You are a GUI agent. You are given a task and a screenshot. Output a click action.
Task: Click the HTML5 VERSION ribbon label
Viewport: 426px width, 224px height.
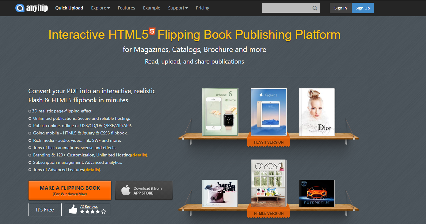click(x=269, y=213)
